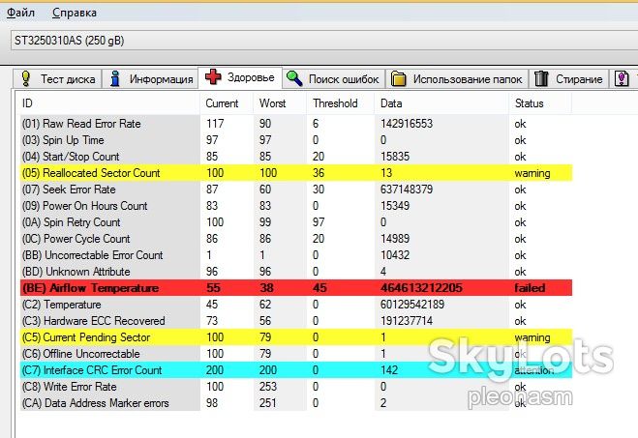Select the cyan Interface CRC Error Count row
This screenshot has height=438, width=638.
[x=296, y=369]
